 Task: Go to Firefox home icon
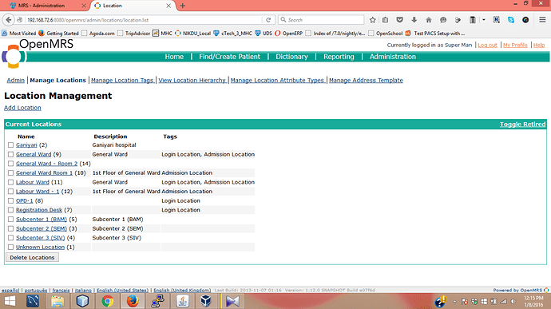pos(429,20)
